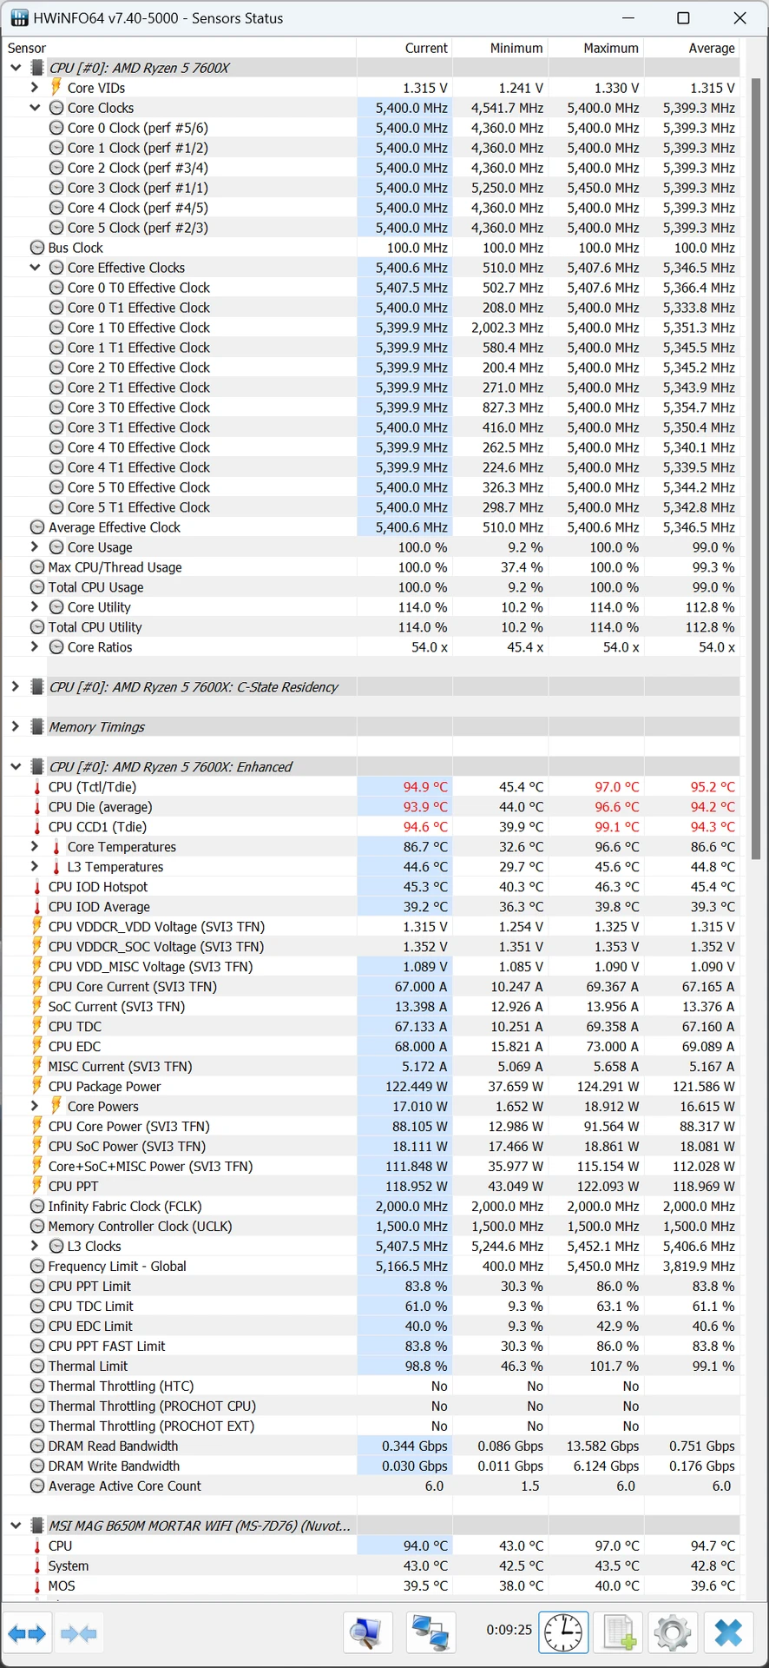The image size is (769, 1668).
Task: Click the shrink columns faded arrows button
Action: click(x=79, y=1634)
